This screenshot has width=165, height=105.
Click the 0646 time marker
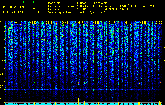click(x=96, y=23)
